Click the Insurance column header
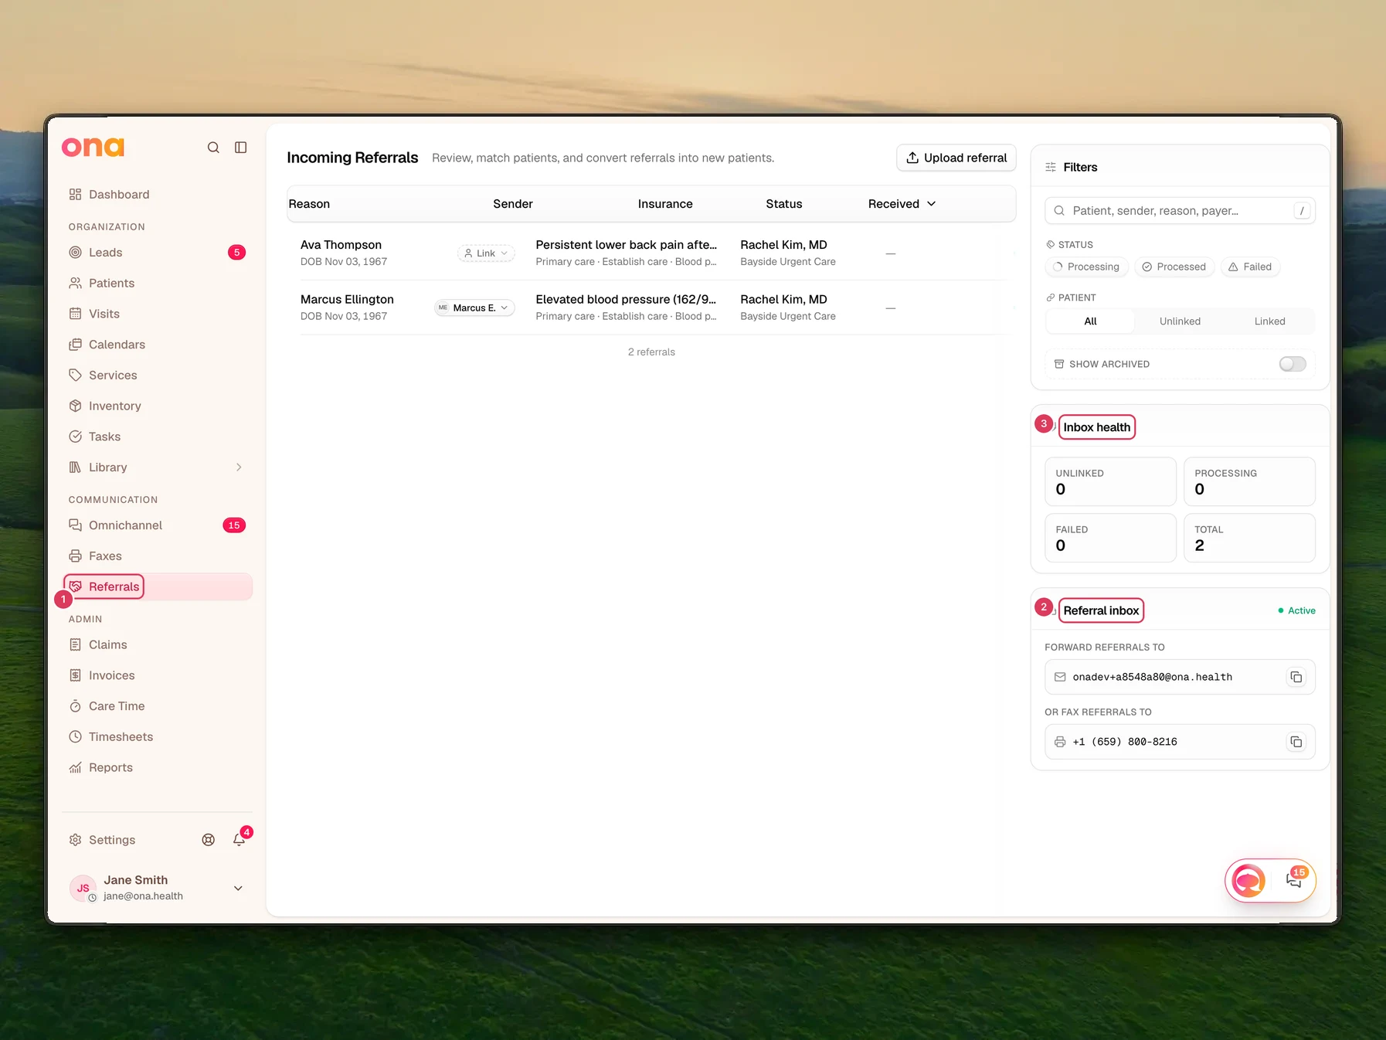1386x1040 pixels. point(665,204)
